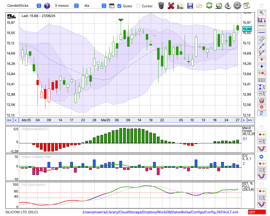Click the green triangle marker above the candles
Viewport: 270px width, 216px height.
pos(121,20)
